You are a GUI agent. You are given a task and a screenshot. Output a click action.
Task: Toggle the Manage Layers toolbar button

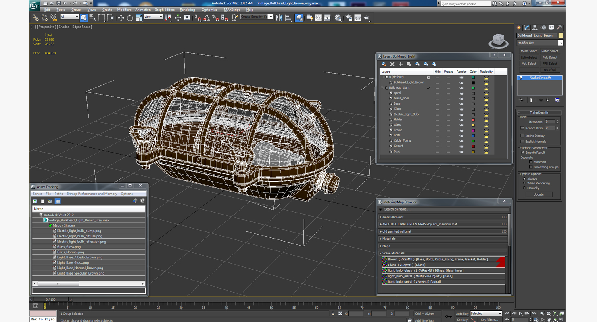point(299,18)
